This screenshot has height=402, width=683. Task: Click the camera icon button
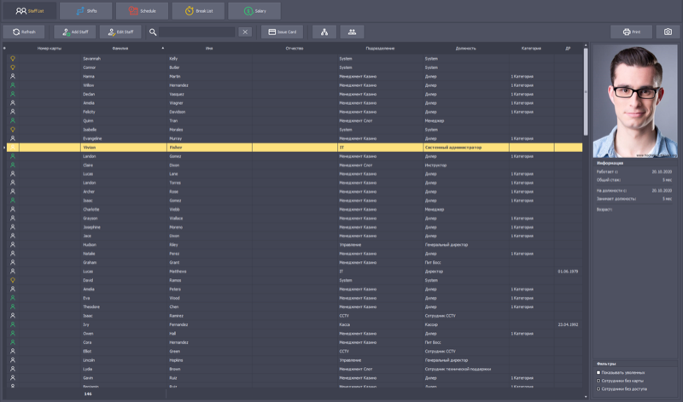click(668, 32)
